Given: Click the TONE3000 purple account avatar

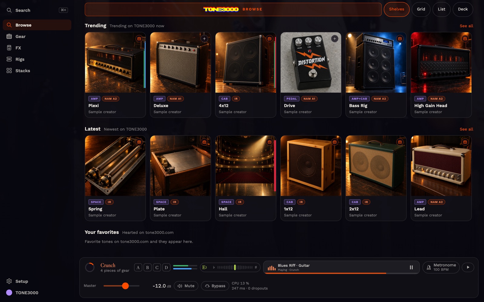Looking at the screenshot, I should pyautogui.click(x=9, y=293).
